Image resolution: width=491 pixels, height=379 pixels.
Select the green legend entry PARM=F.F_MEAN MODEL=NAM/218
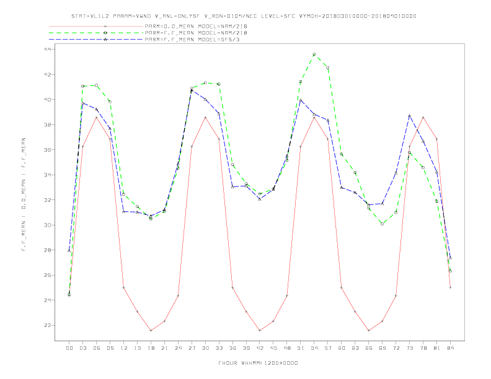click(196, 33)
